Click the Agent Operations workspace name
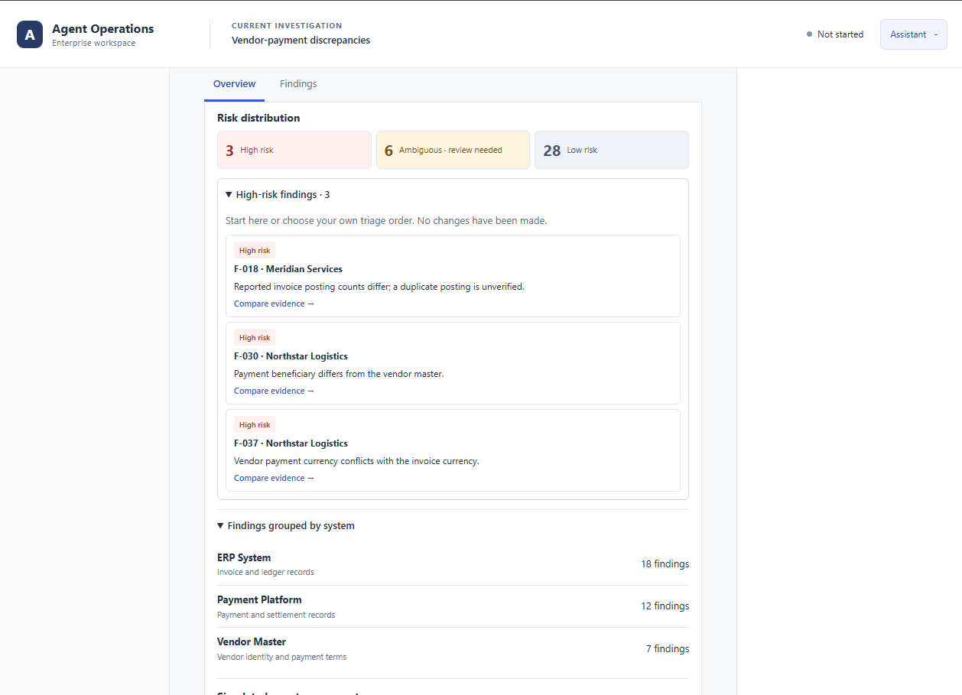The width and height of the screenshot is (962, 695). pyautogui.click(x=102, y=29)
